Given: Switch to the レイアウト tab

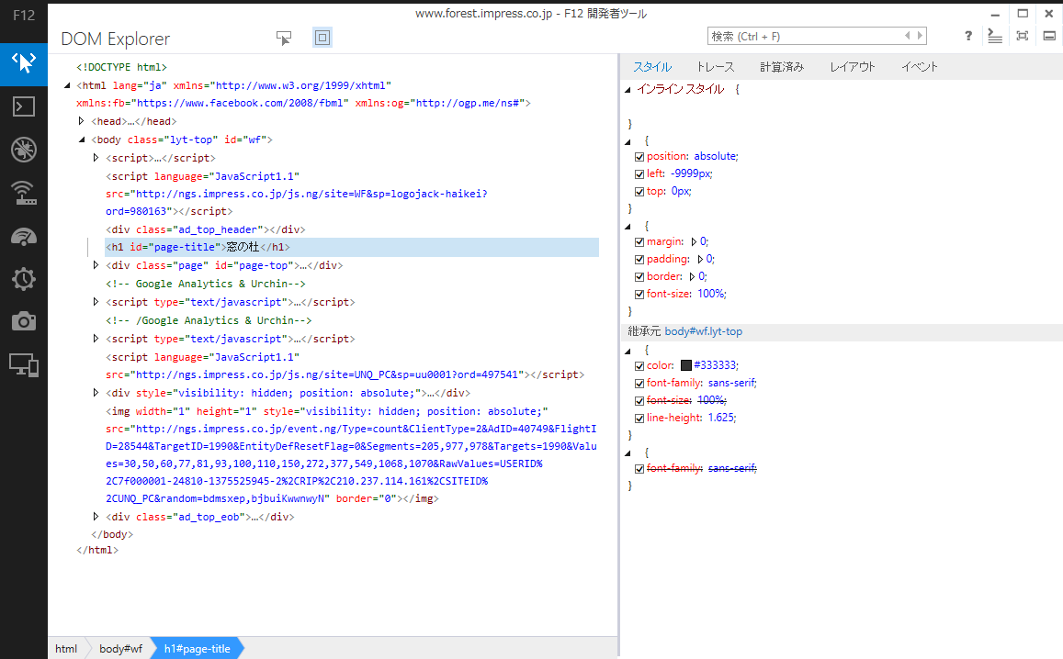Looking at the screenshot, I should [852, 65].
